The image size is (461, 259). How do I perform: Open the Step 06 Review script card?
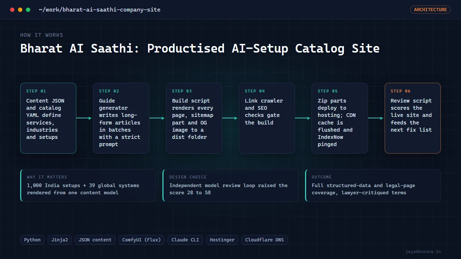click(x=413, y=118)
